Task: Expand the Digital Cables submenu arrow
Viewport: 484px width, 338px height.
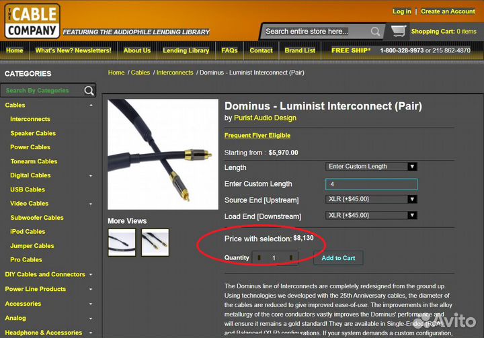Action: [91, 175]
